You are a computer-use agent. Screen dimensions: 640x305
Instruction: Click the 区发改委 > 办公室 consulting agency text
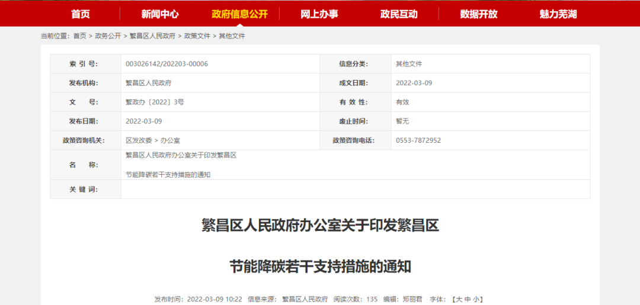[153, 140]
